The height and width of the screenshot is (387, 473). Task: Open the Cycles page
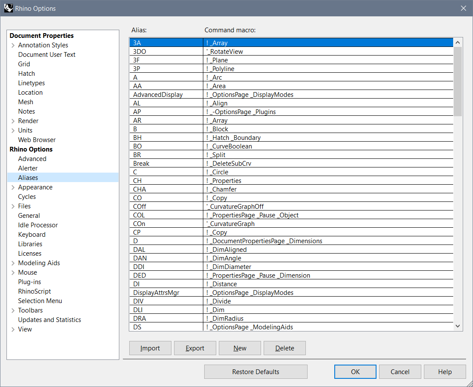tap(27, 197)
